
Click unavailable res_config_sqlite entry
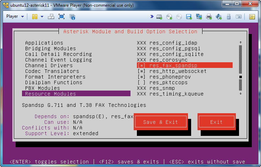click(x=170, y=54)
